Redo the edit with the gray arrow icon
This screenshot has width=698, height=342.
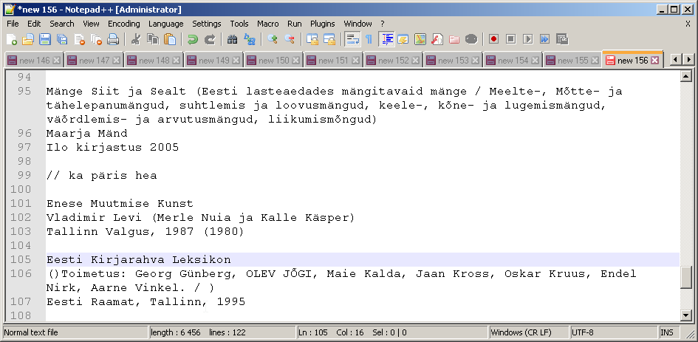coord(210,39)
